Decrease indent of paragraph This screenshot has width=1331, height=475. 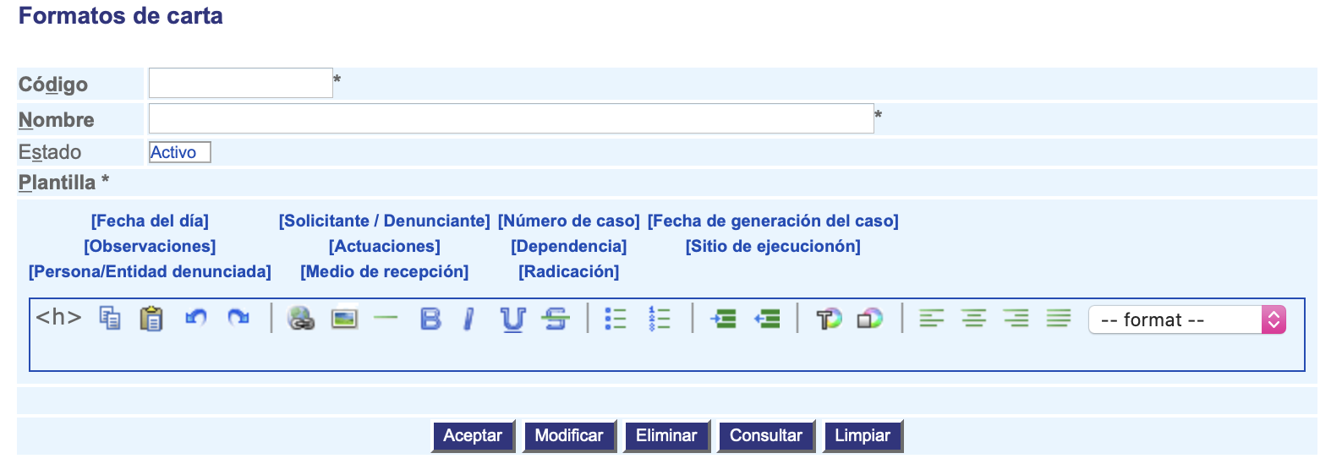[767, 319]
